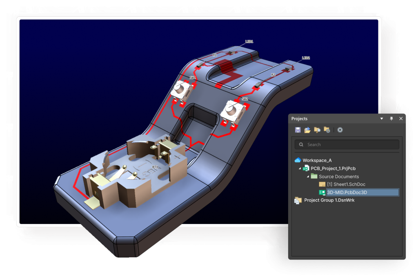Close the Projects panel

pyautogui.click(x=401, y=118)
